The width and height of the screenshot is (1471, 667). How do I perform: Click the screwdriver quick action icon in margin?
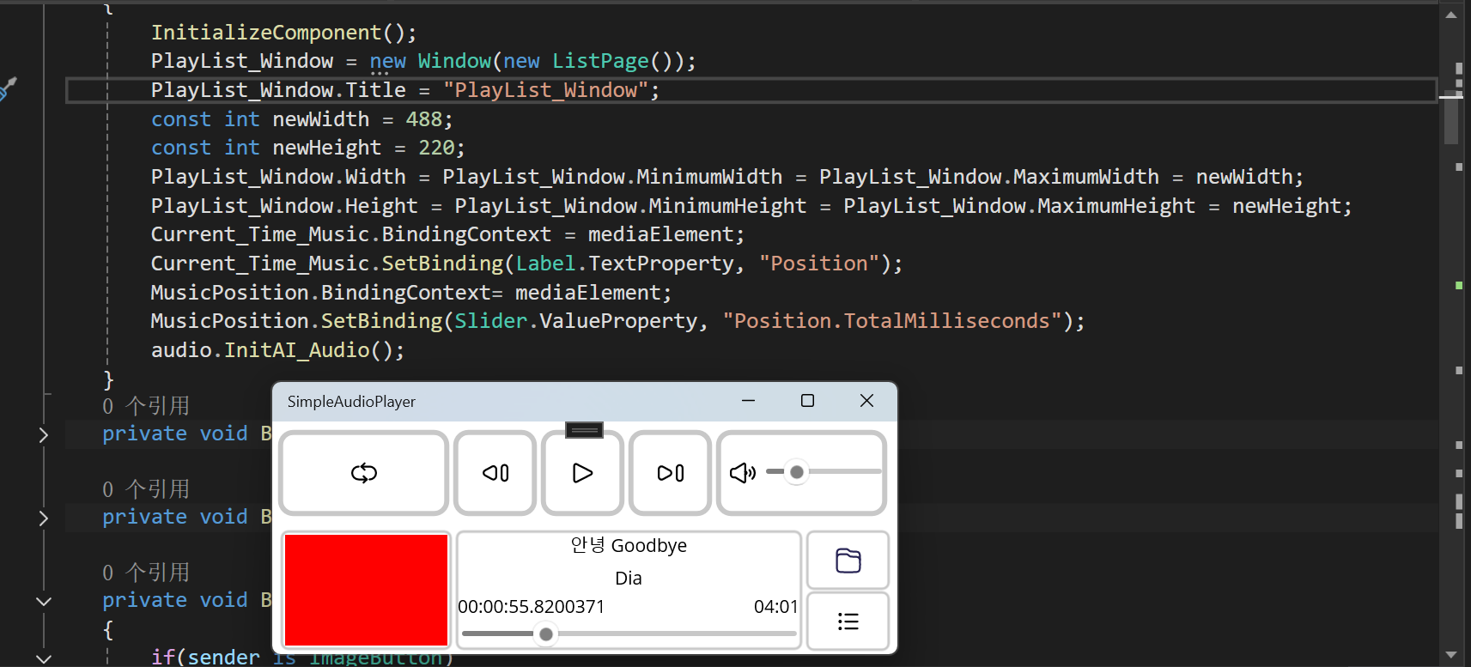point(8,88)
